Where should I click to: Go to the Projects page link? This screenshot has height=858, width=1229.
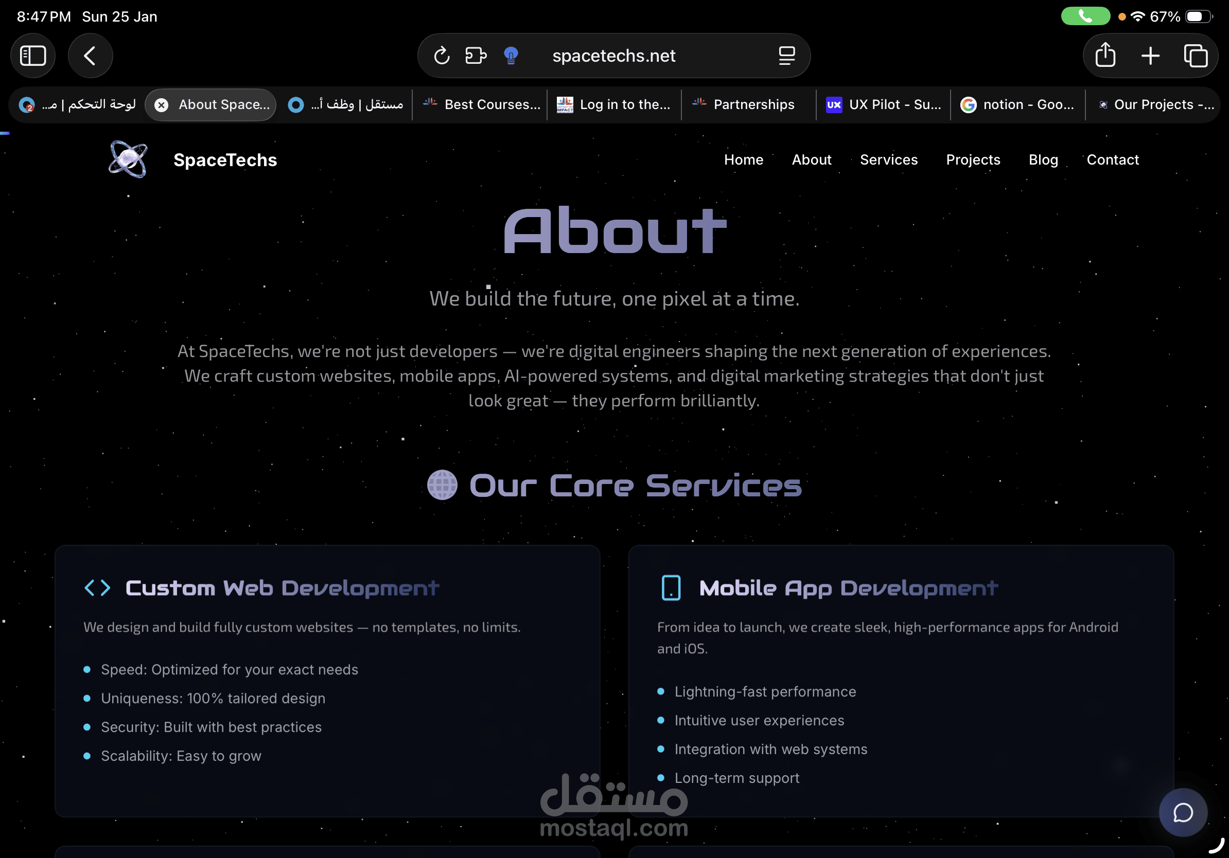[x=973, y=160]
